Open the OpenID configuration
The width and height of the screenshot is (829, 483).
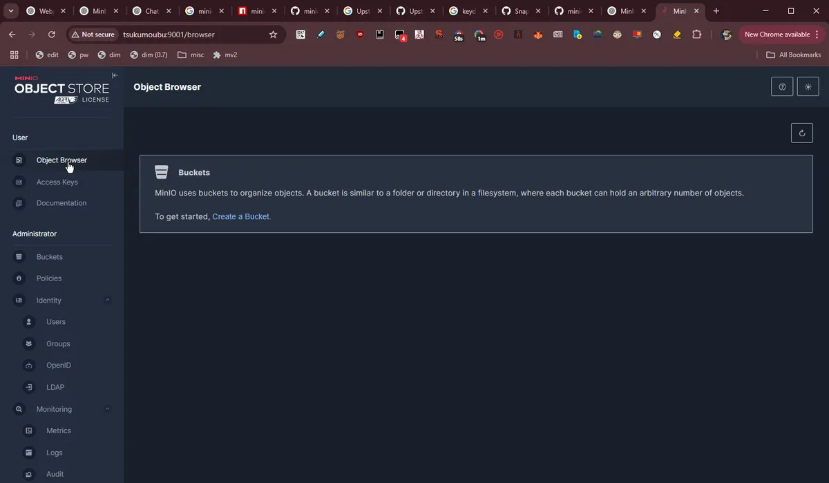tap(58, 366)
